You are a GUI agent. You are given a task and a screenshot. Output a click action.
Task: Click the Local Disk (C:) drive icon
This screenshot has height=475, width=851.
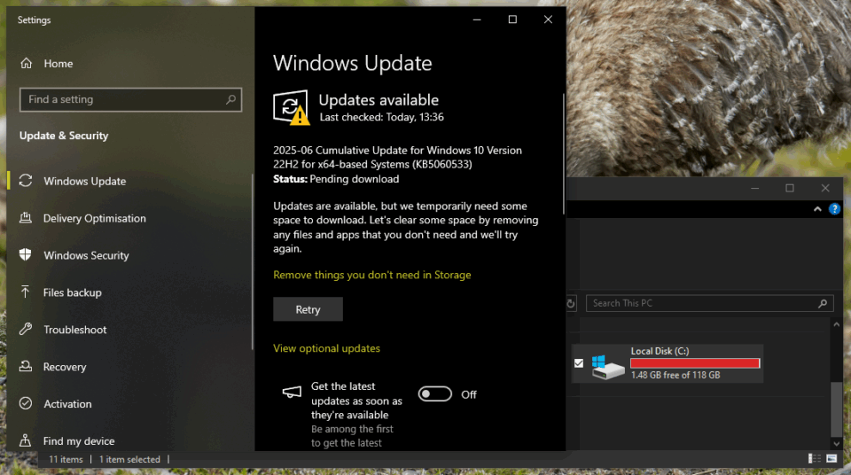(x=607, y=367)
